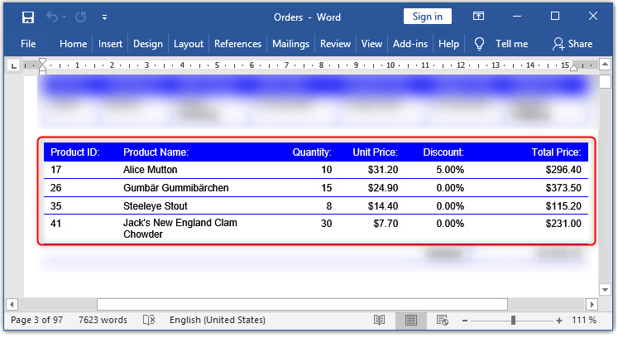Open the File tab
Image resolution: width=618 pixels, height=338 pixels.
[x=28, y=44]
